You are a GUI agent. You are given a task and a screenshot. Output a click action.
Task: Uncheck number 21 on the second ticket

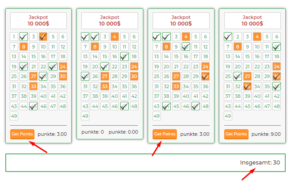[x=105, y=67]
